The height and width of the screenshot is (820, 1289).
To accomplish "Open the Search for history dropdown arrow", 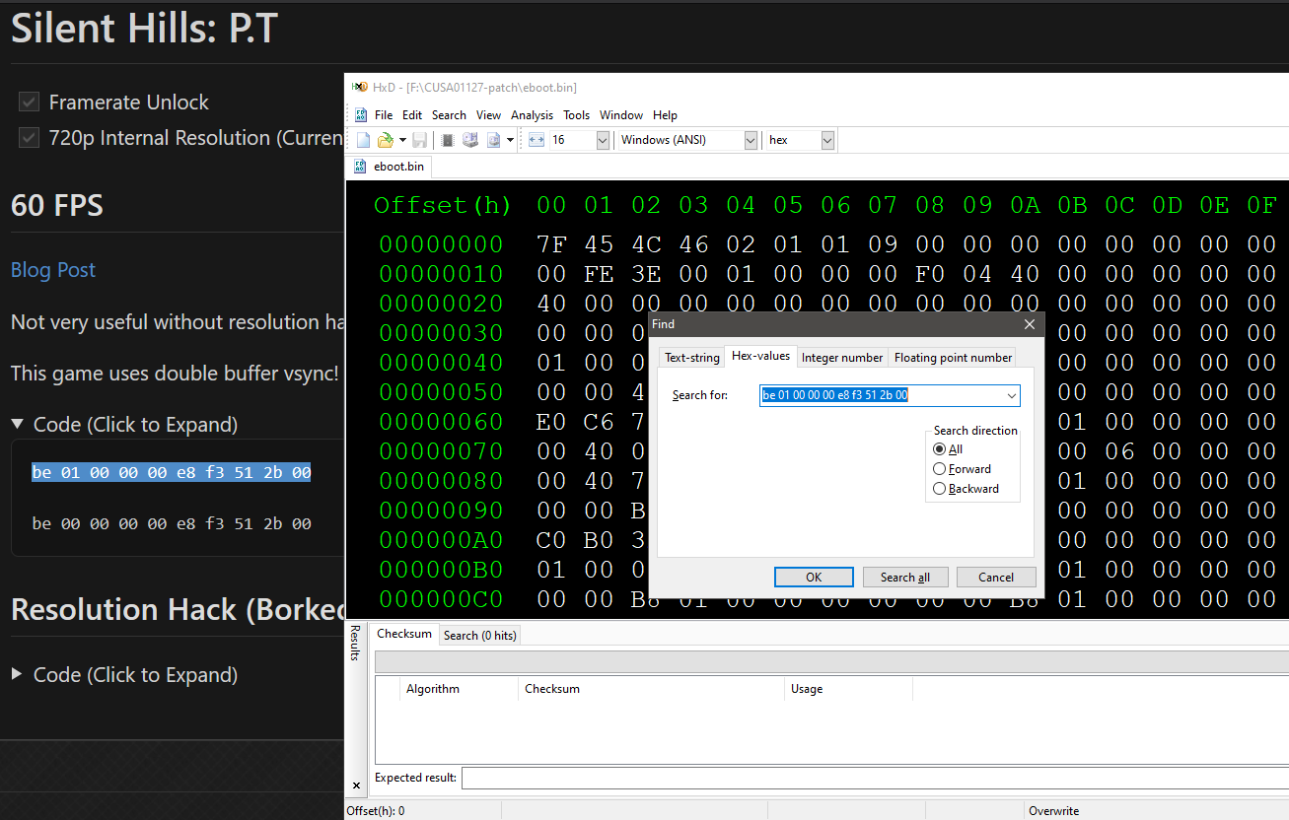I will click(1012, 395).
